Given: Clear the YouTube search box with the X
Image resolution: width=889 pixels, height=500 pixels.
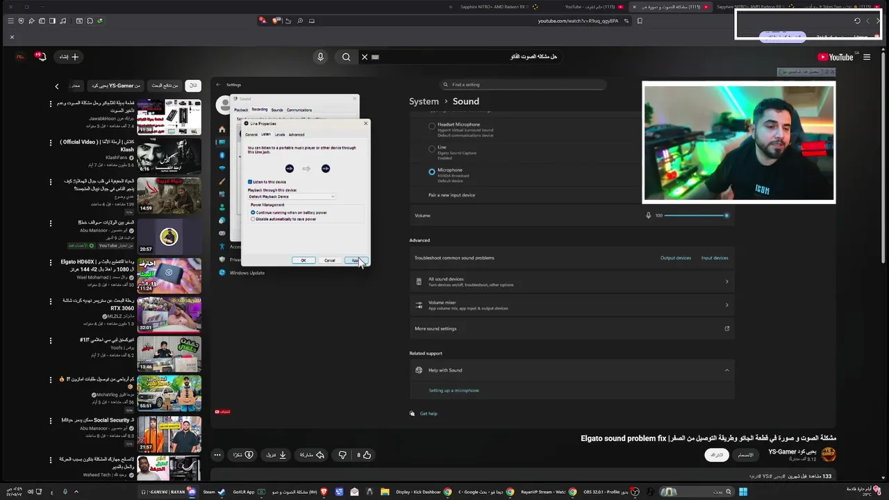Looking at the screenshot, I should coord(364,57).
